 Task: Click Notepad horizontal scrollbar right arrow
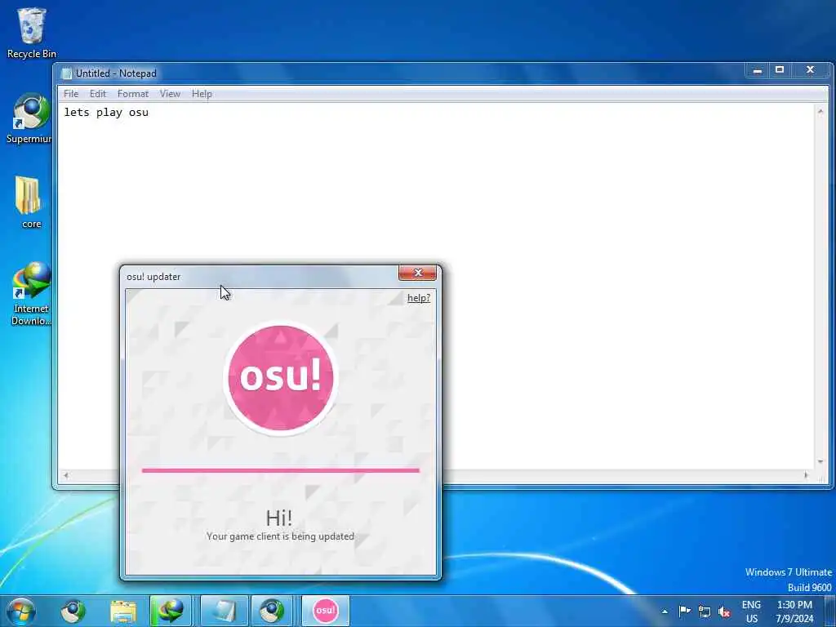[x=806, y=475]
